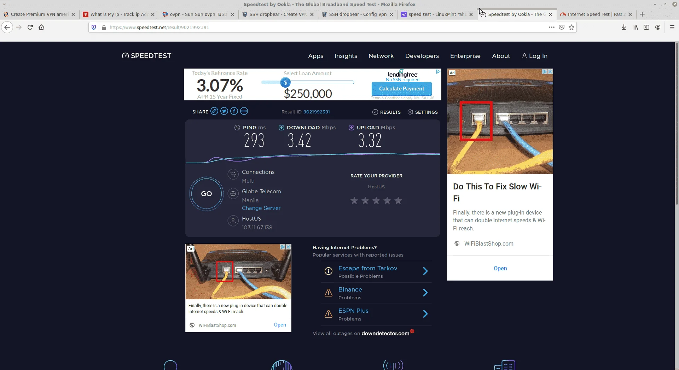Screen dimensions: 679x370
Task: Open a new browser tab
Action: pos(642,14)
